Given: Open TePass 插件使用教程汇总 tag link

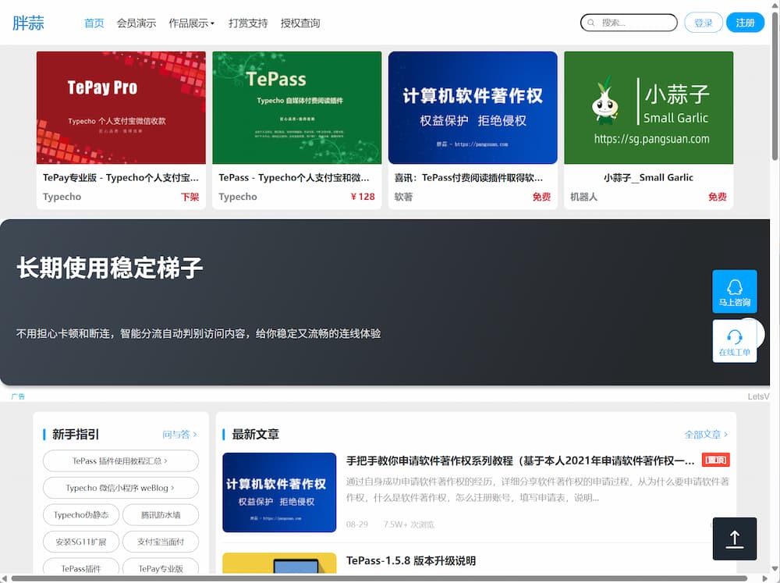Looking at the screenshot, I should [x=120, y=461].
